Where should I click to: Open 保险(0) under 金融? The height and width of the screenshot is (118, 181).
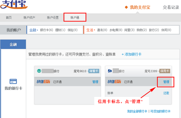72,30
